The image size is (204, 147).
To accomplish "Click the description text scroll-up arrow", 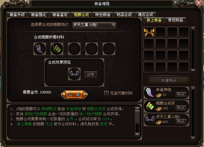I will pyautogui.click(x=137, y=109).
